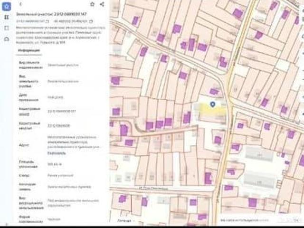Click the Статус value Ранее учтенный
304x228 pixels.
60,175
